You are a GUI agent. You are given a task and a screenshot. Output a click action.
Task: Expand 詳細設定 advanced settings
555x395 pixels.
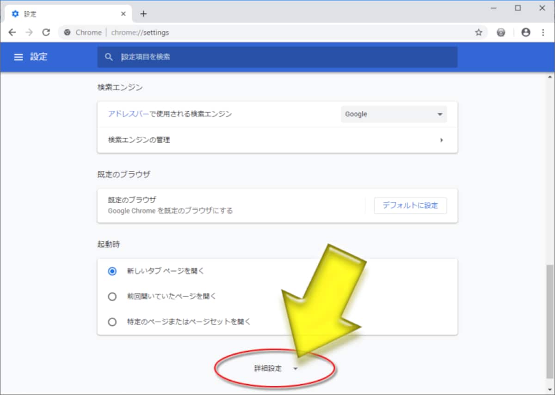point(276,369)
